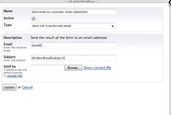Click the Add Workflow plus icon
Screen dimensions: 171x115
click(70, 1)
